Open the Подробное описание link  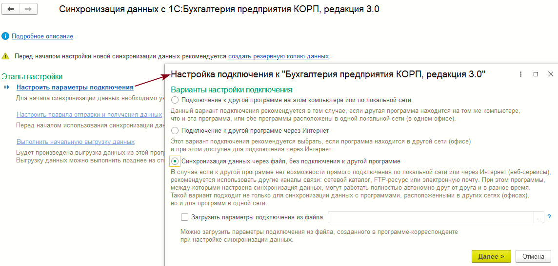[42, 36]
